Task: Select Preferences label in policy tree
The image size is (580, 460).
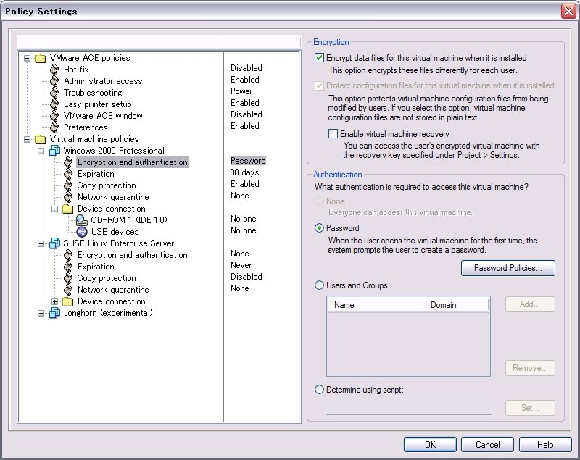Action: [x=86, y=127]
